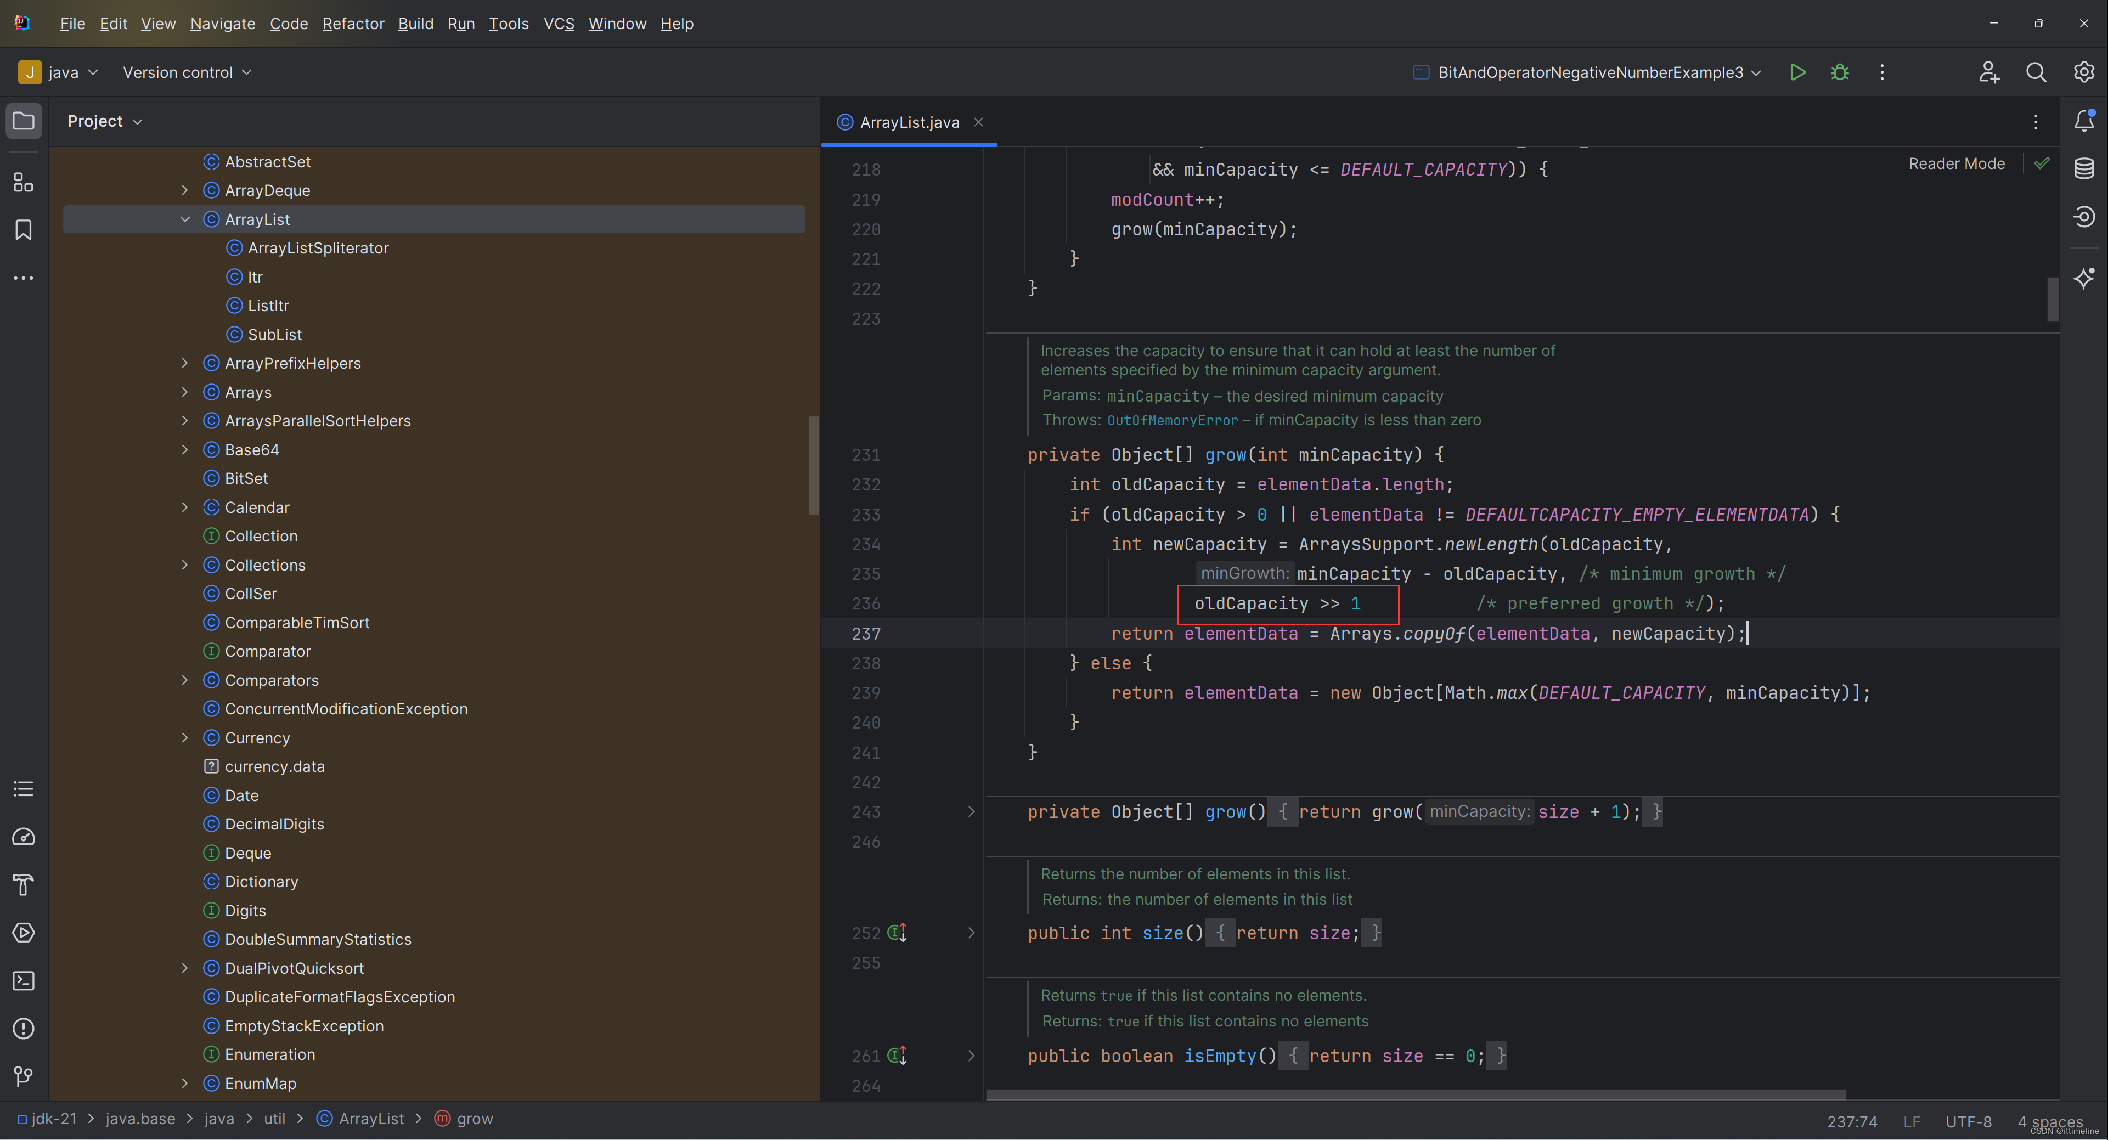Open the File menu
Viewport: 2108px width, 1140px height.
click(72, 24)
